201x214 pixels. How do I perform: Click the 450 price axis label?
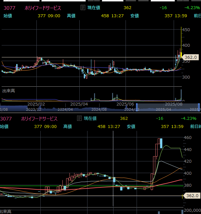(186, 30)
